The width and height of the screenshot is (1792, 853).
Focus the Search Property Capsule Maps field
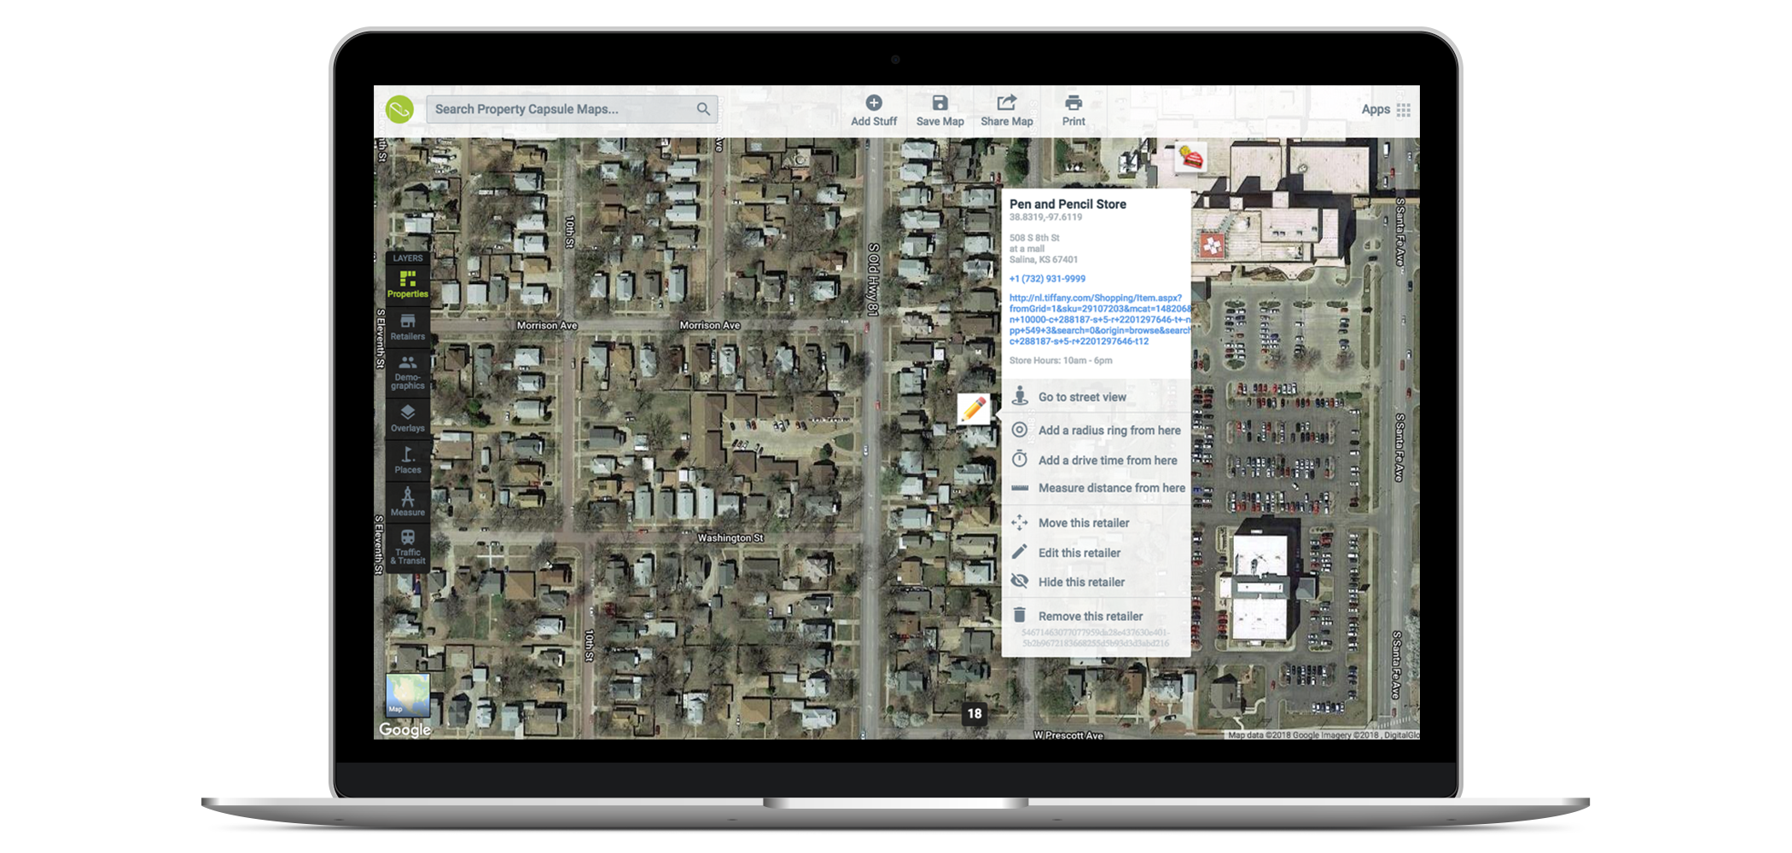559,109
